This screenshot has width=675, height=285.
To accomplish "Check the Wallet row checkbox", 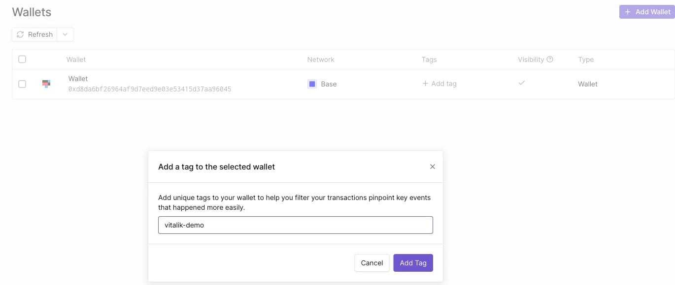I will 22,84.
